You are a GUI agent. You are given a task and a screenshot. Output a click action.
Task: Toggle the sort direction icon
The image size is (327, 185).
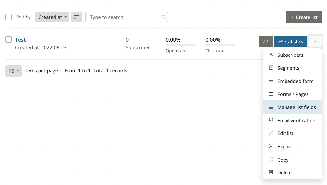(76, 17)
